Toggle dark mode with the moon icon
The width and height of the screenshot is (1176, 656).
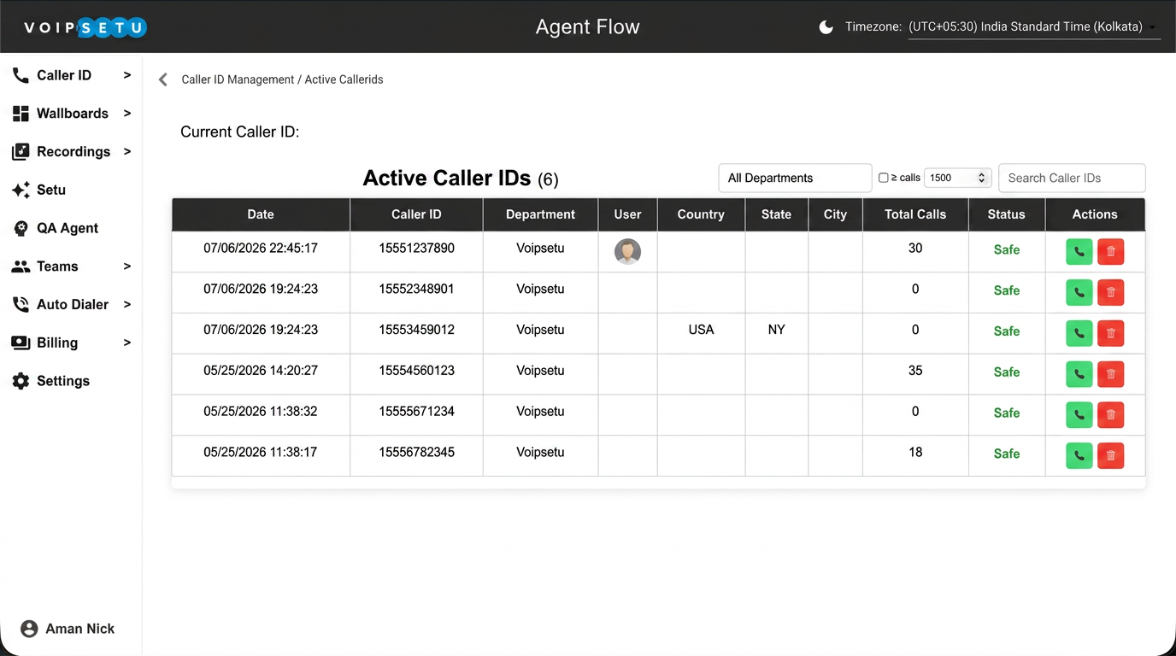click(826, 27)
